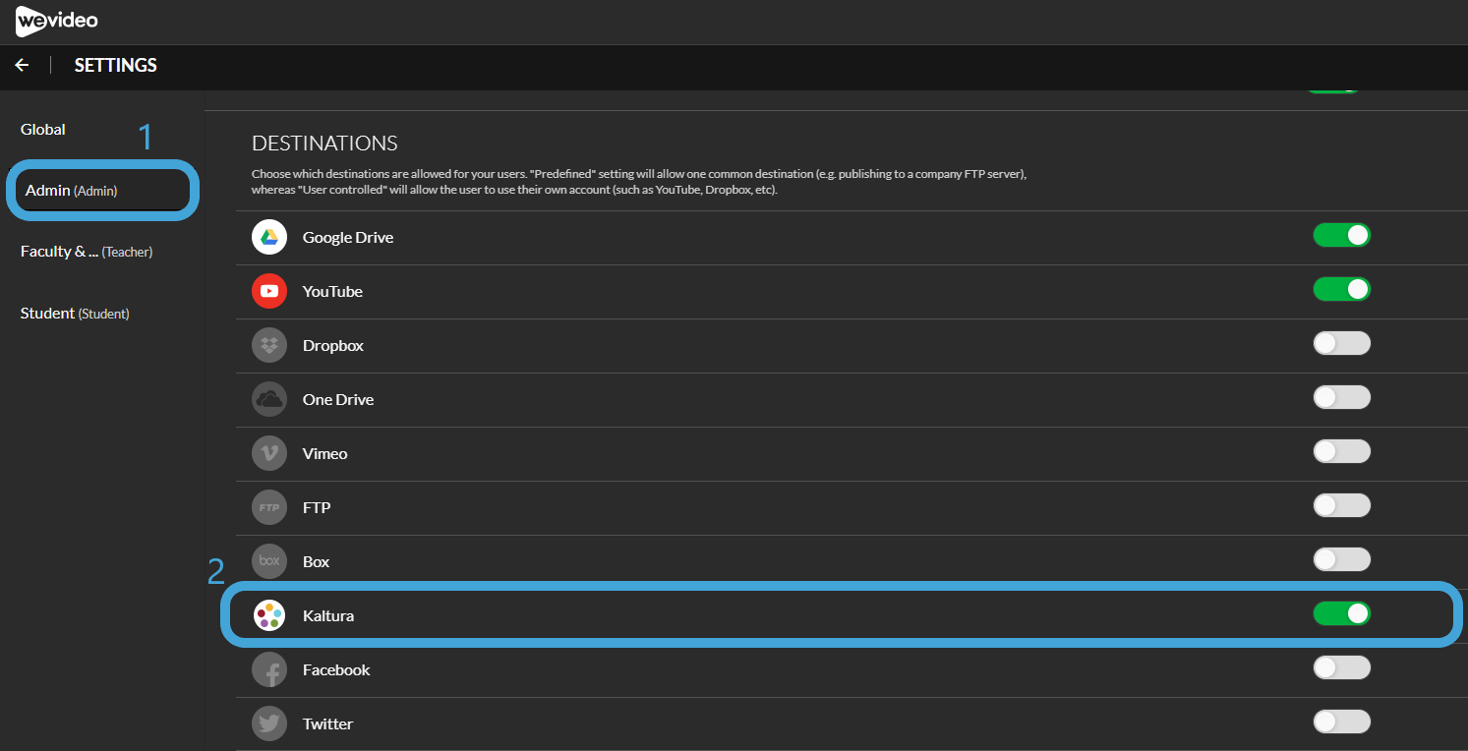Click the Box icon
This screenshot has height=751, width=1468.
click(269, 561)
